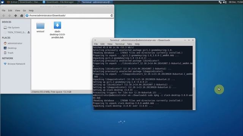Open Tabs menu in Terminal window

(129, 44)
